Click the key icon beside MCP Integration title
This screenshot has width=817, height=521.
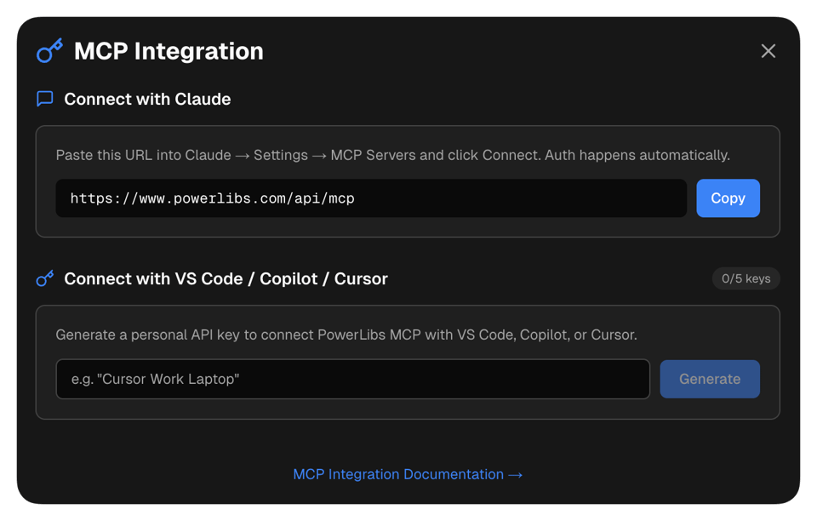[49, 51]
